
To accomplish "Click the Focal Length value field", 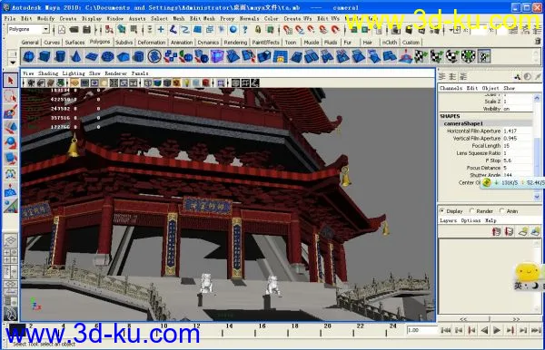I will point(517,146).
